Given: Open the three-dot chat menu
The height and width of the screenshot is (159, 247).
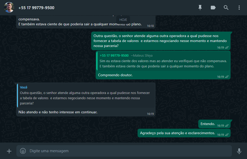Looking at the screenshot, I should 239,8.
